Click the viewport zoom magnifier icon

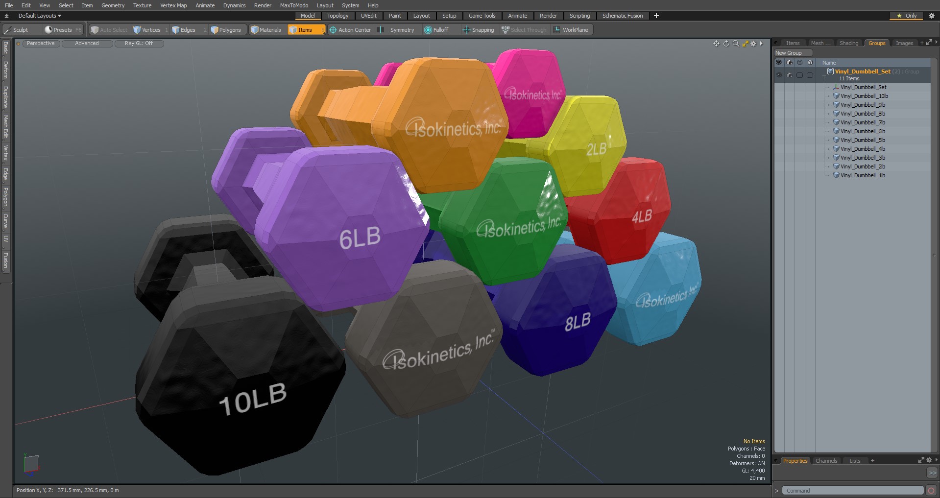736,44
